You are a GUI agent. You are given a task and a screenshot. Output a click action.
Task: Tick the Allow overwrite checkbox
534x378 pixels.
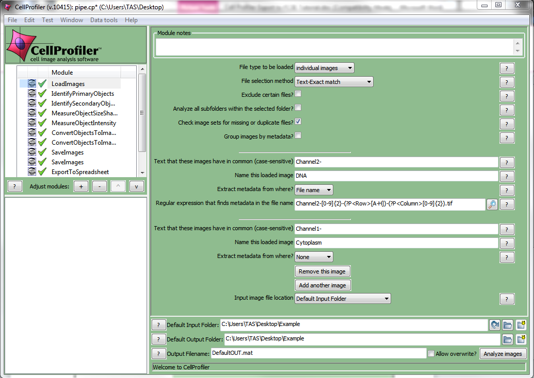pos(431,353)
